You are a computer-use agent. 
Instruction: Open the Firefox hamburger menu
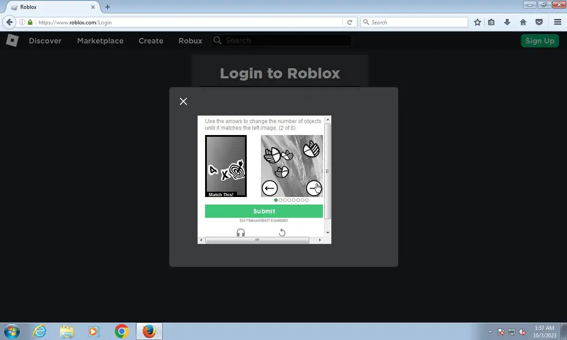[x=558, y=22]
